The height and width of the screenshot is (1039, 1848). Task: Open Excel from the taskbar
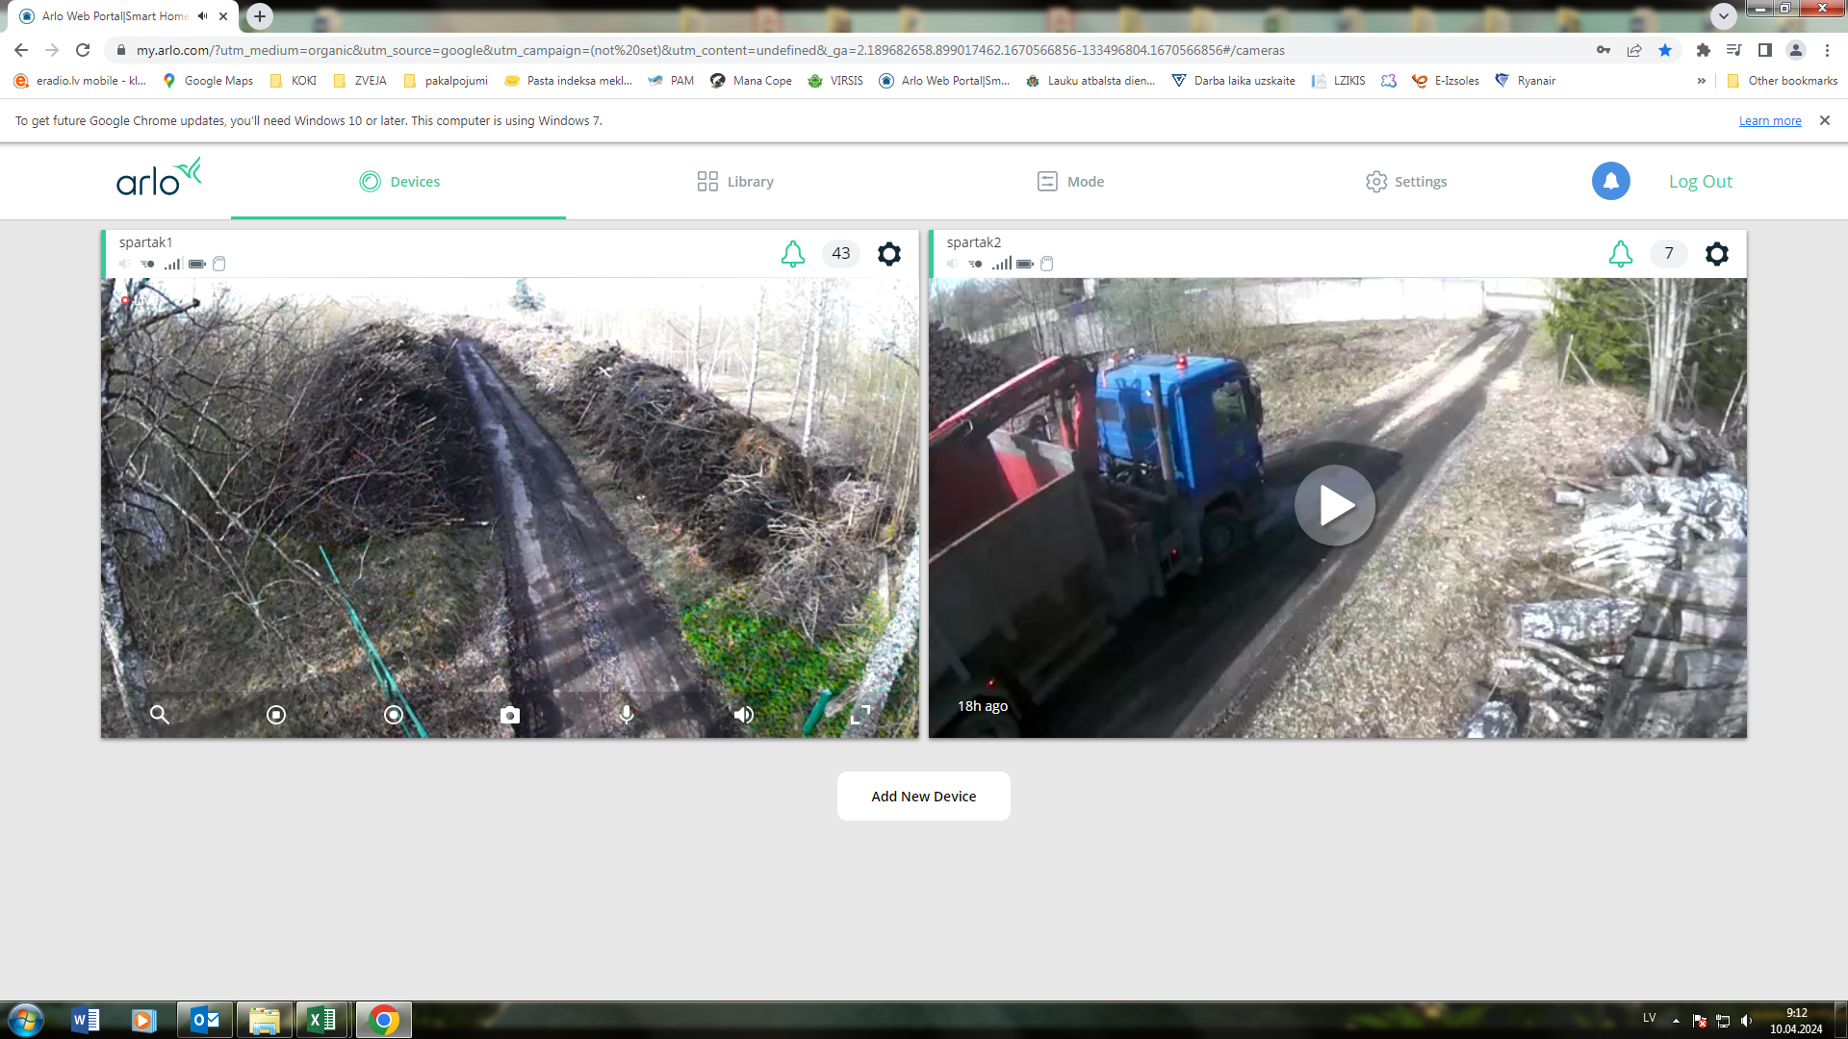click(321, 1020)
